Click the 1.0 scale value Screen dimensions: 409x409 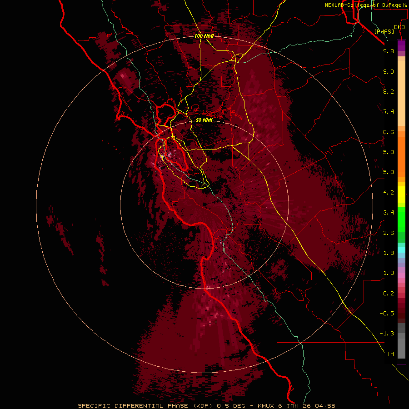(x=389, y=273)
